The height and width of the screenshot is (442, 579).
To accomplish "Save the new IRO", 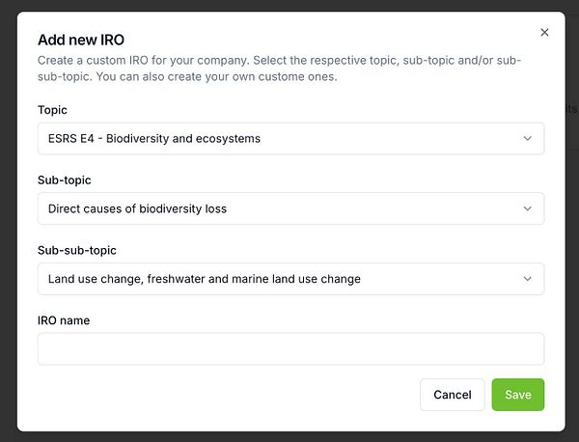I will (517, 395).
